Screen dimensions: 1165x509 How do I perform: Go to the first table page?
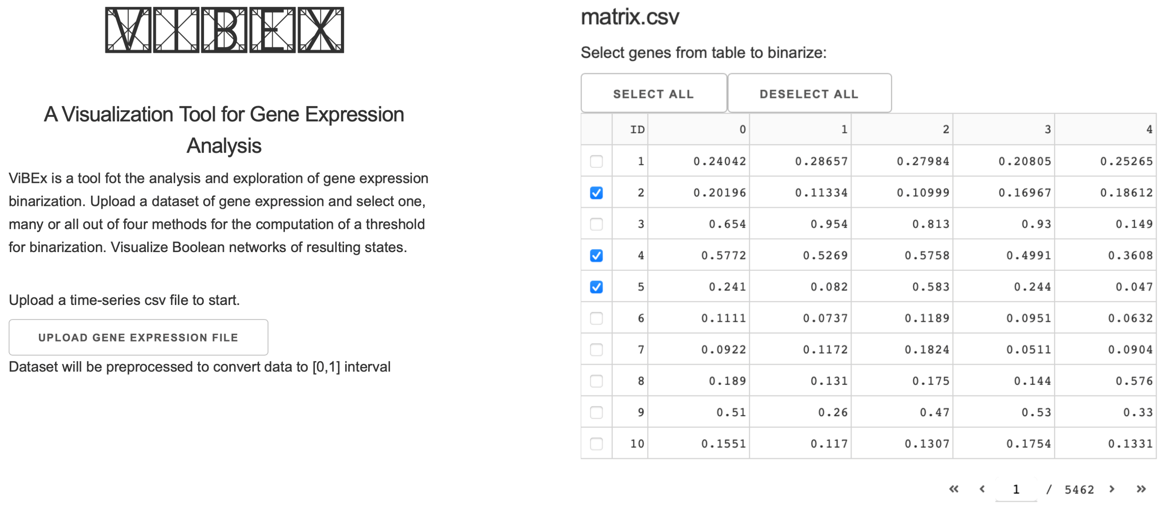pyautogui.click(x=953, y=489)
